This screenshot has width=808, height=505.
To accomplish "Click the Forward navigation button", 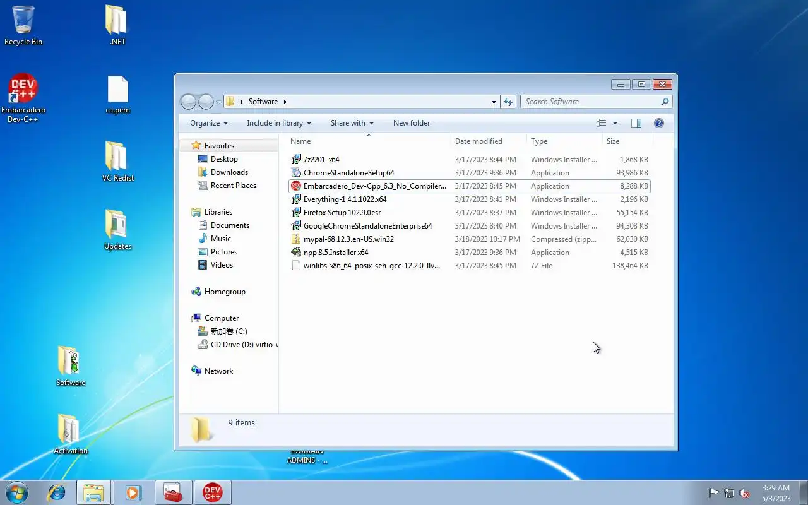I will (206, 102).
